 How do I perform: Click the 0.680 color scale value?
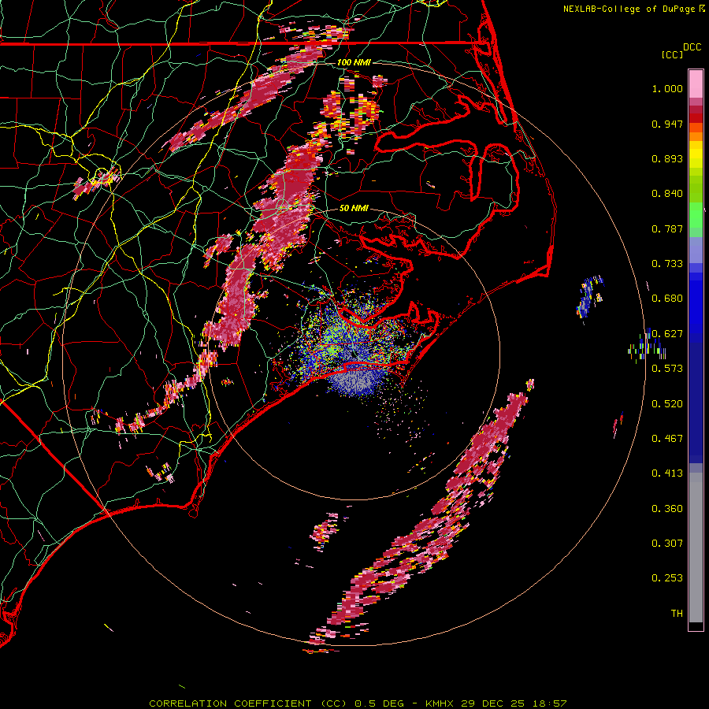(667, 299)
